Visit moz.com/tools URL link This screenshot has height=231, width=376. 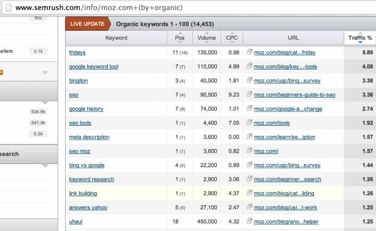coord(272,123)
